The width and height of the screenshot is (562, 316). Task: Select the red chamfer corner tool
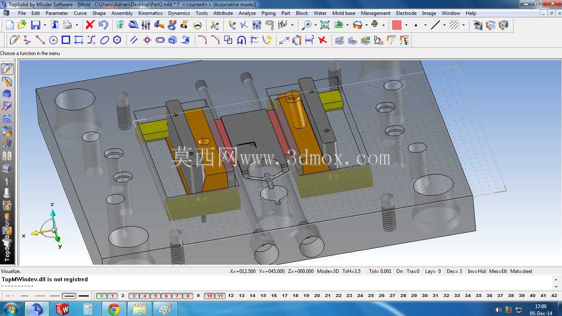pyautogui.click(x=215, y=40)
